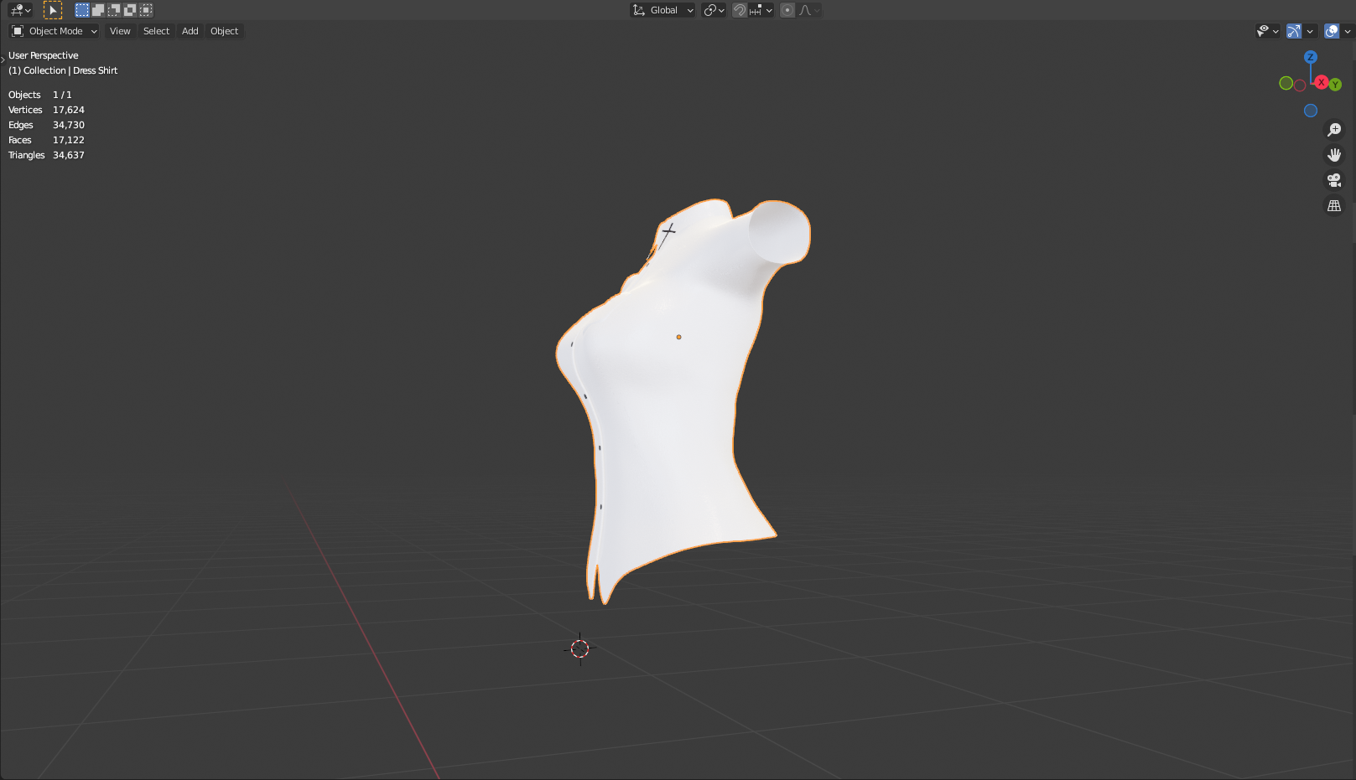Select the Tweak select tool arrow icon
Image resolution: width=1356 pixels, height=780 pixels.
pos(52,10)
